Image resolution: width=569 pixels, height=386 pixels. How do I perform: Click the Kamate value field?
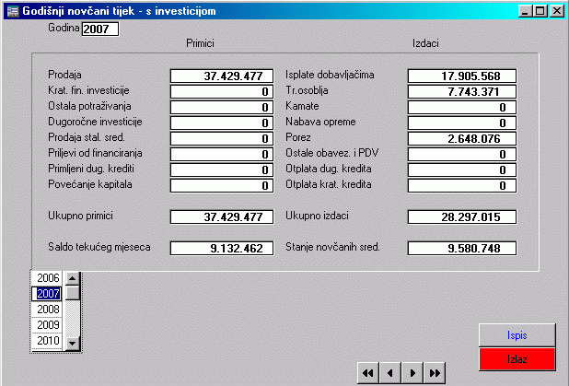point(462,107)
